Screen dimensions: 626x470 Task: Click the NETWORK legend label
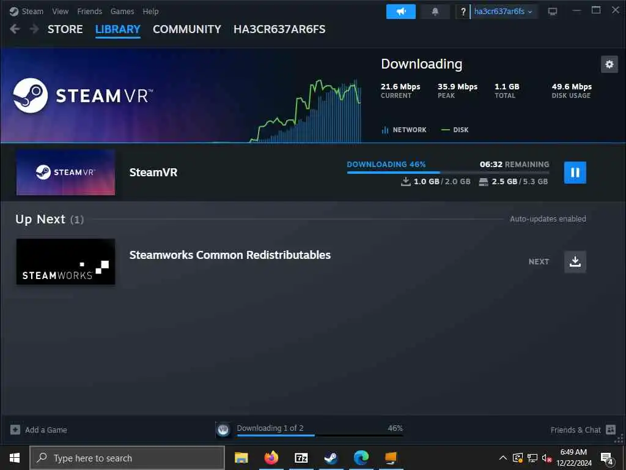pyautogui.click(x=404, y=130)
